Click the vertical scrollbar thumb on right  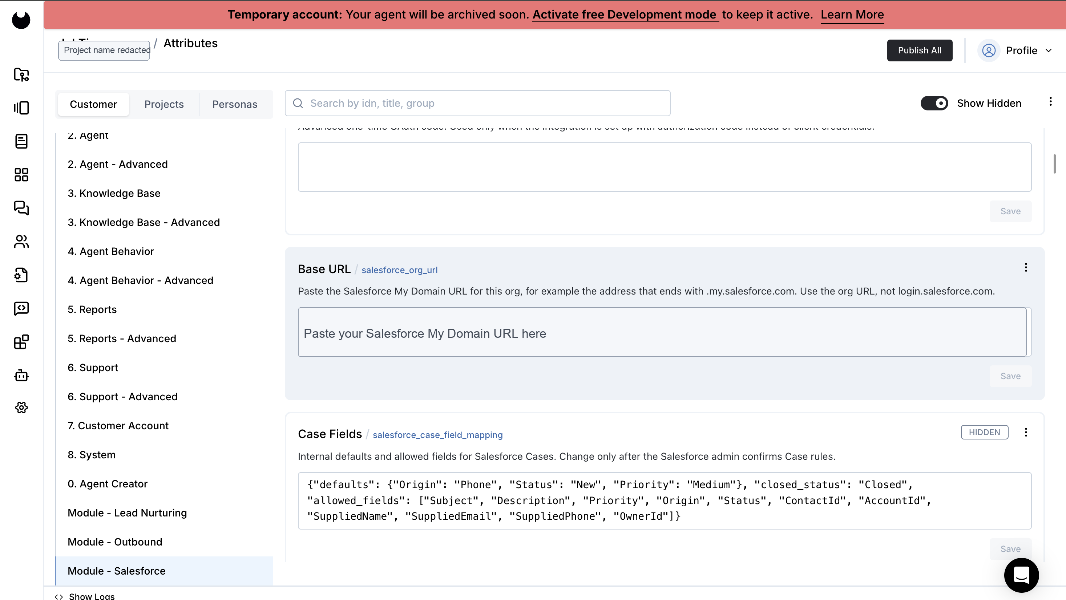tap(1054, 164)
